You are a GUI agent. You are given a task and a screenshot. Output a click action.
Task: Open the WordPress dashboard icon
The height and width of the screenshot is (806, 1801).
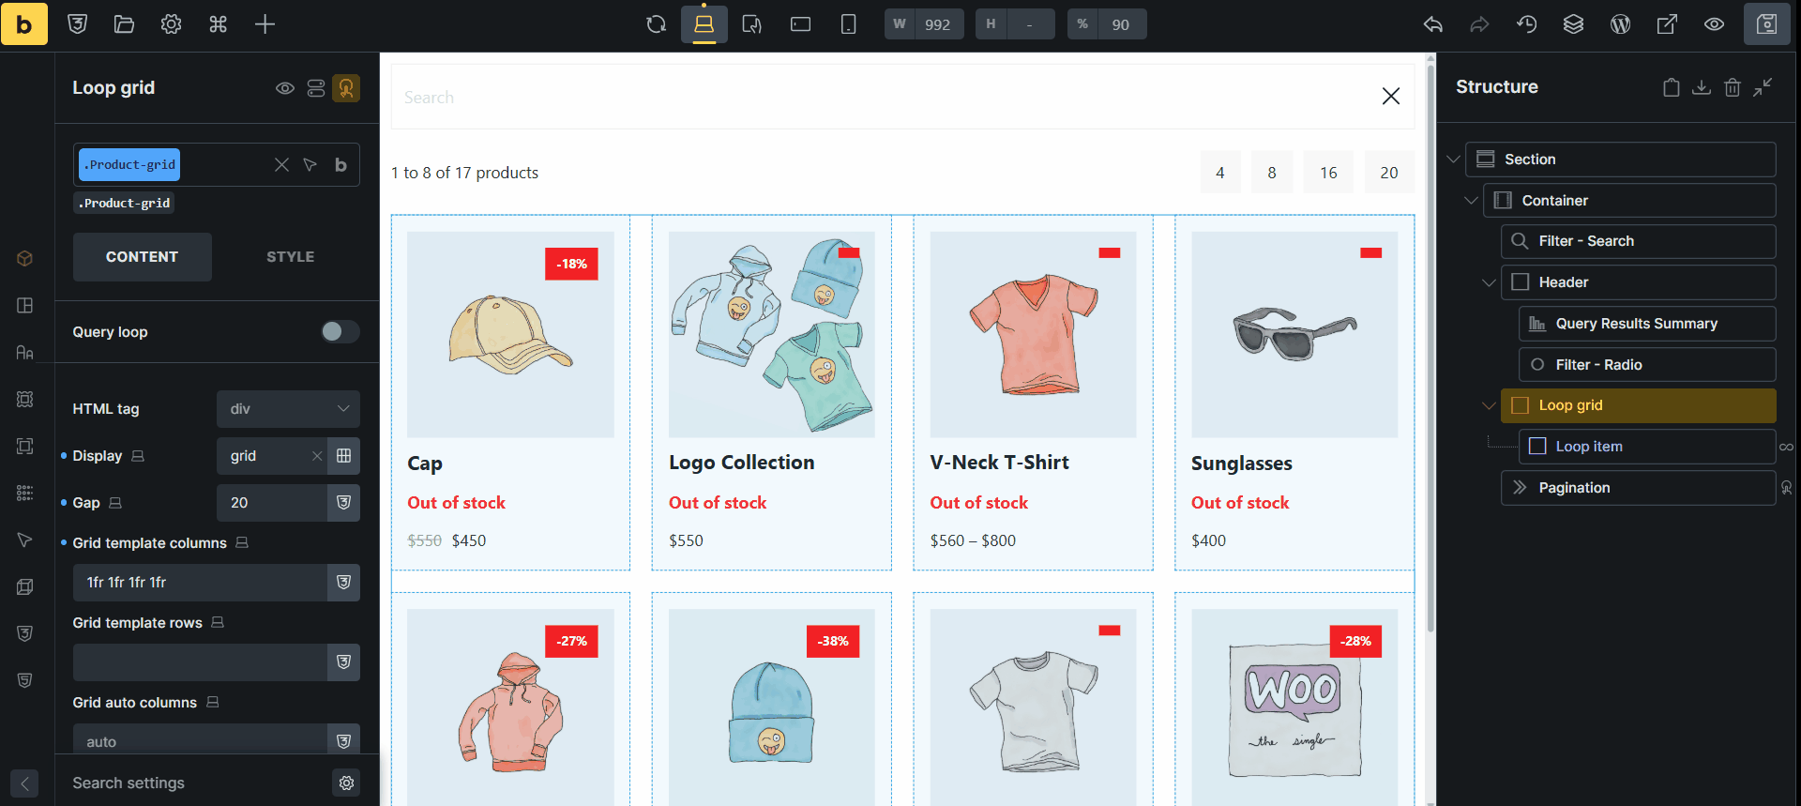(x=1620, y=24)
